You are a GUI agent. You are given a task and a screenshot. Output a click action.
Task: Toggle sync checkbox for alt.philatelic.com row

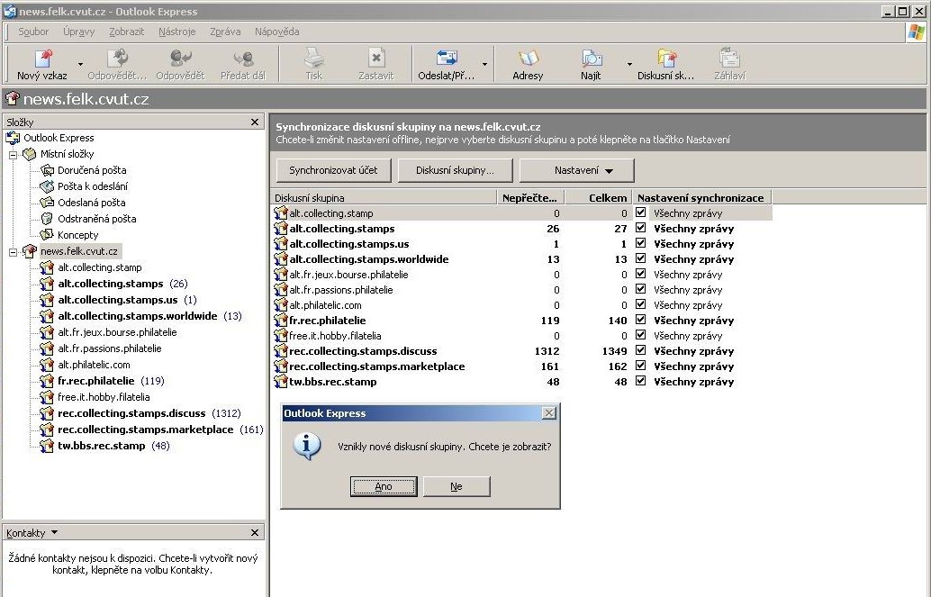pyautogui.click(x=641, y=304)
